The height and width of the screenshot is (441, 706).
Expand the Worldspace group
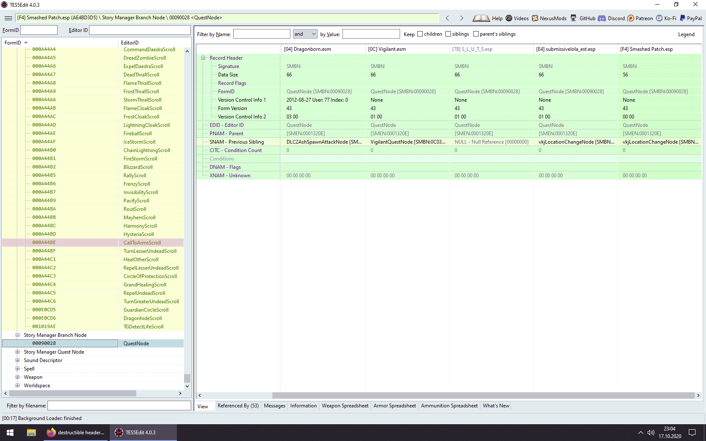pyautogui.click(x=18, y=386)
